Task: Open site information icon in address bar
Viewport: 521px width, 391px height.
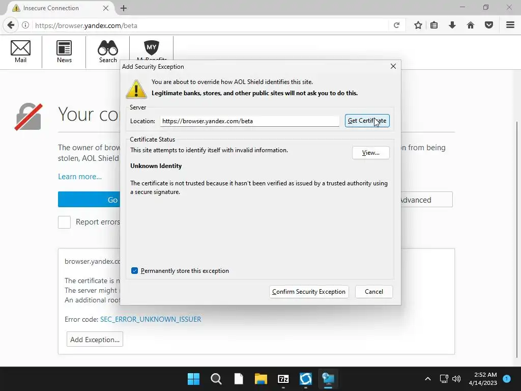Action: (25, 25)
